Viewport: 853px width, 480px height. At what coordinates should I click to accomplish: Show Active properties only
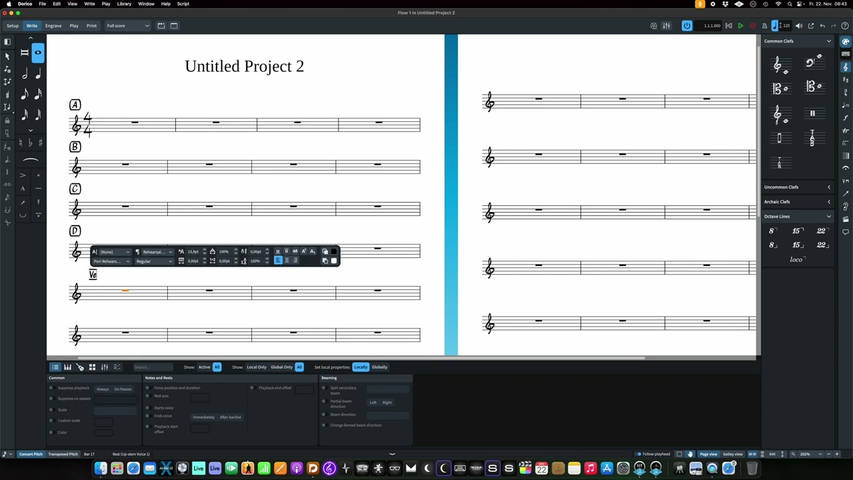[x=204, y=367]
